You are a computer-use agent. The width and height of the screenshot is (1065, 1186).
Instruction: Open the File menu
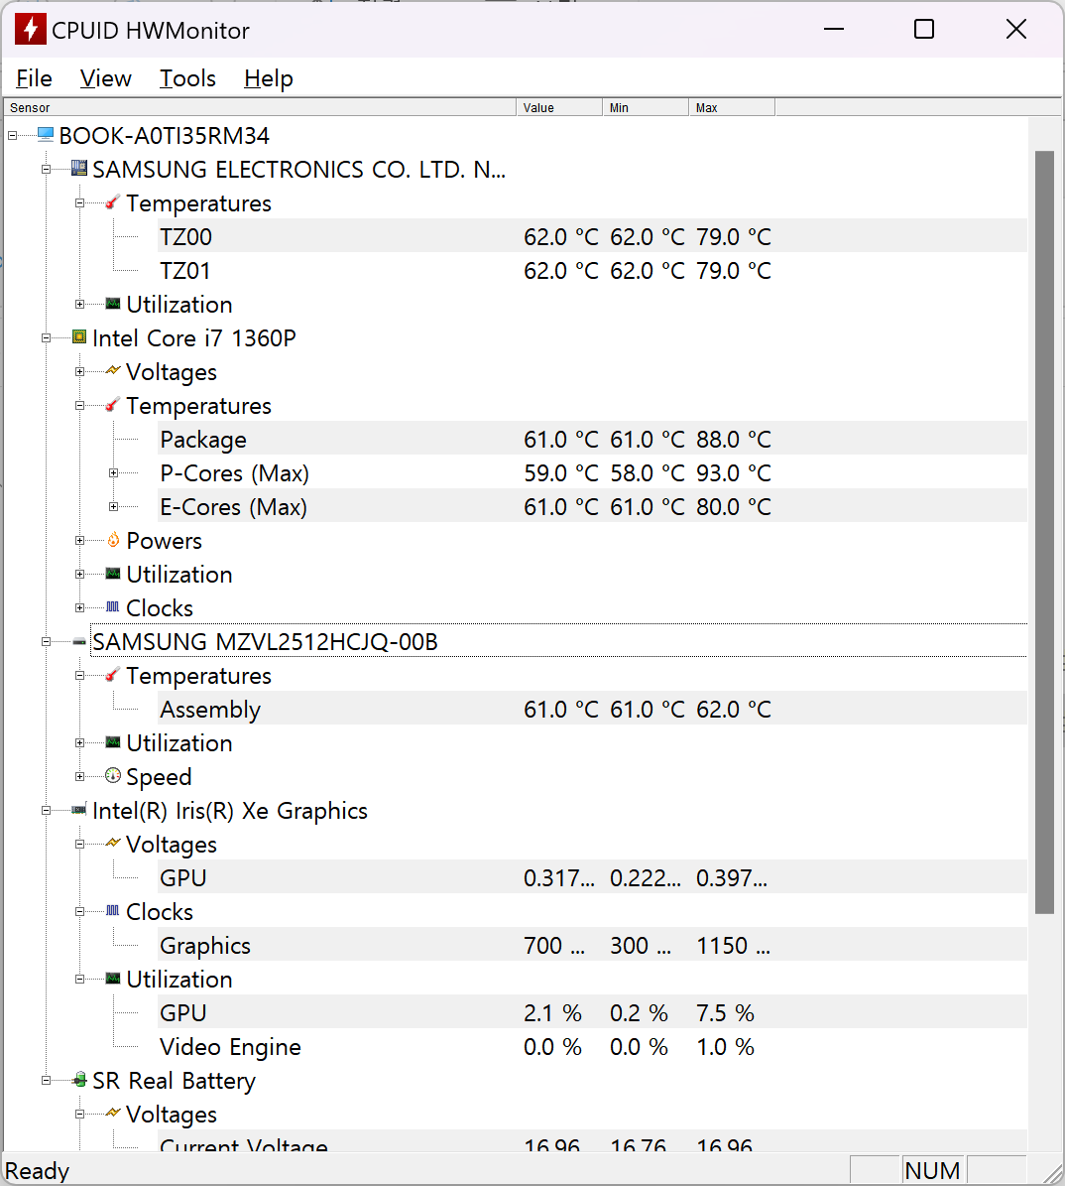pyautogui.click(x=34, y=77)
